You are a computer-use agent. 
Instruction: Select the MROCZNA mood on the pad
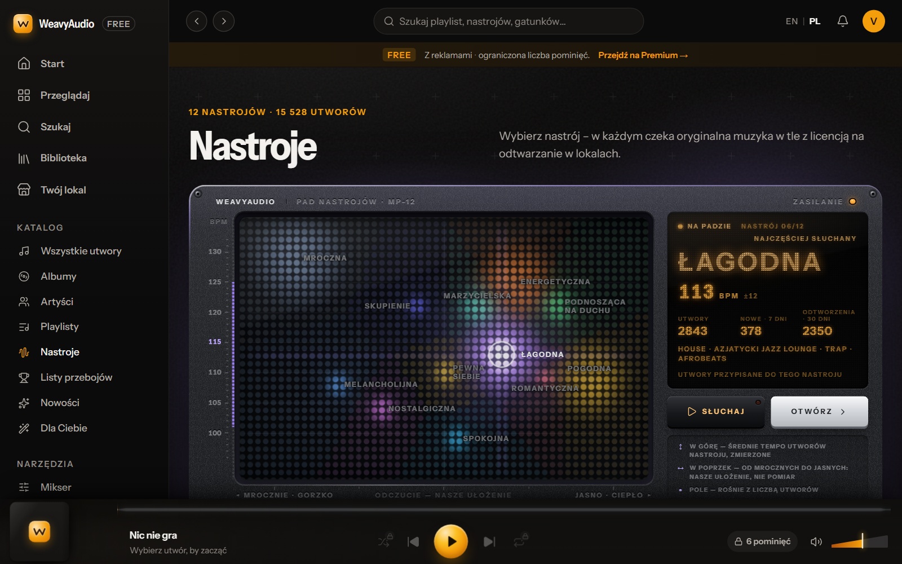coord(325,258)
